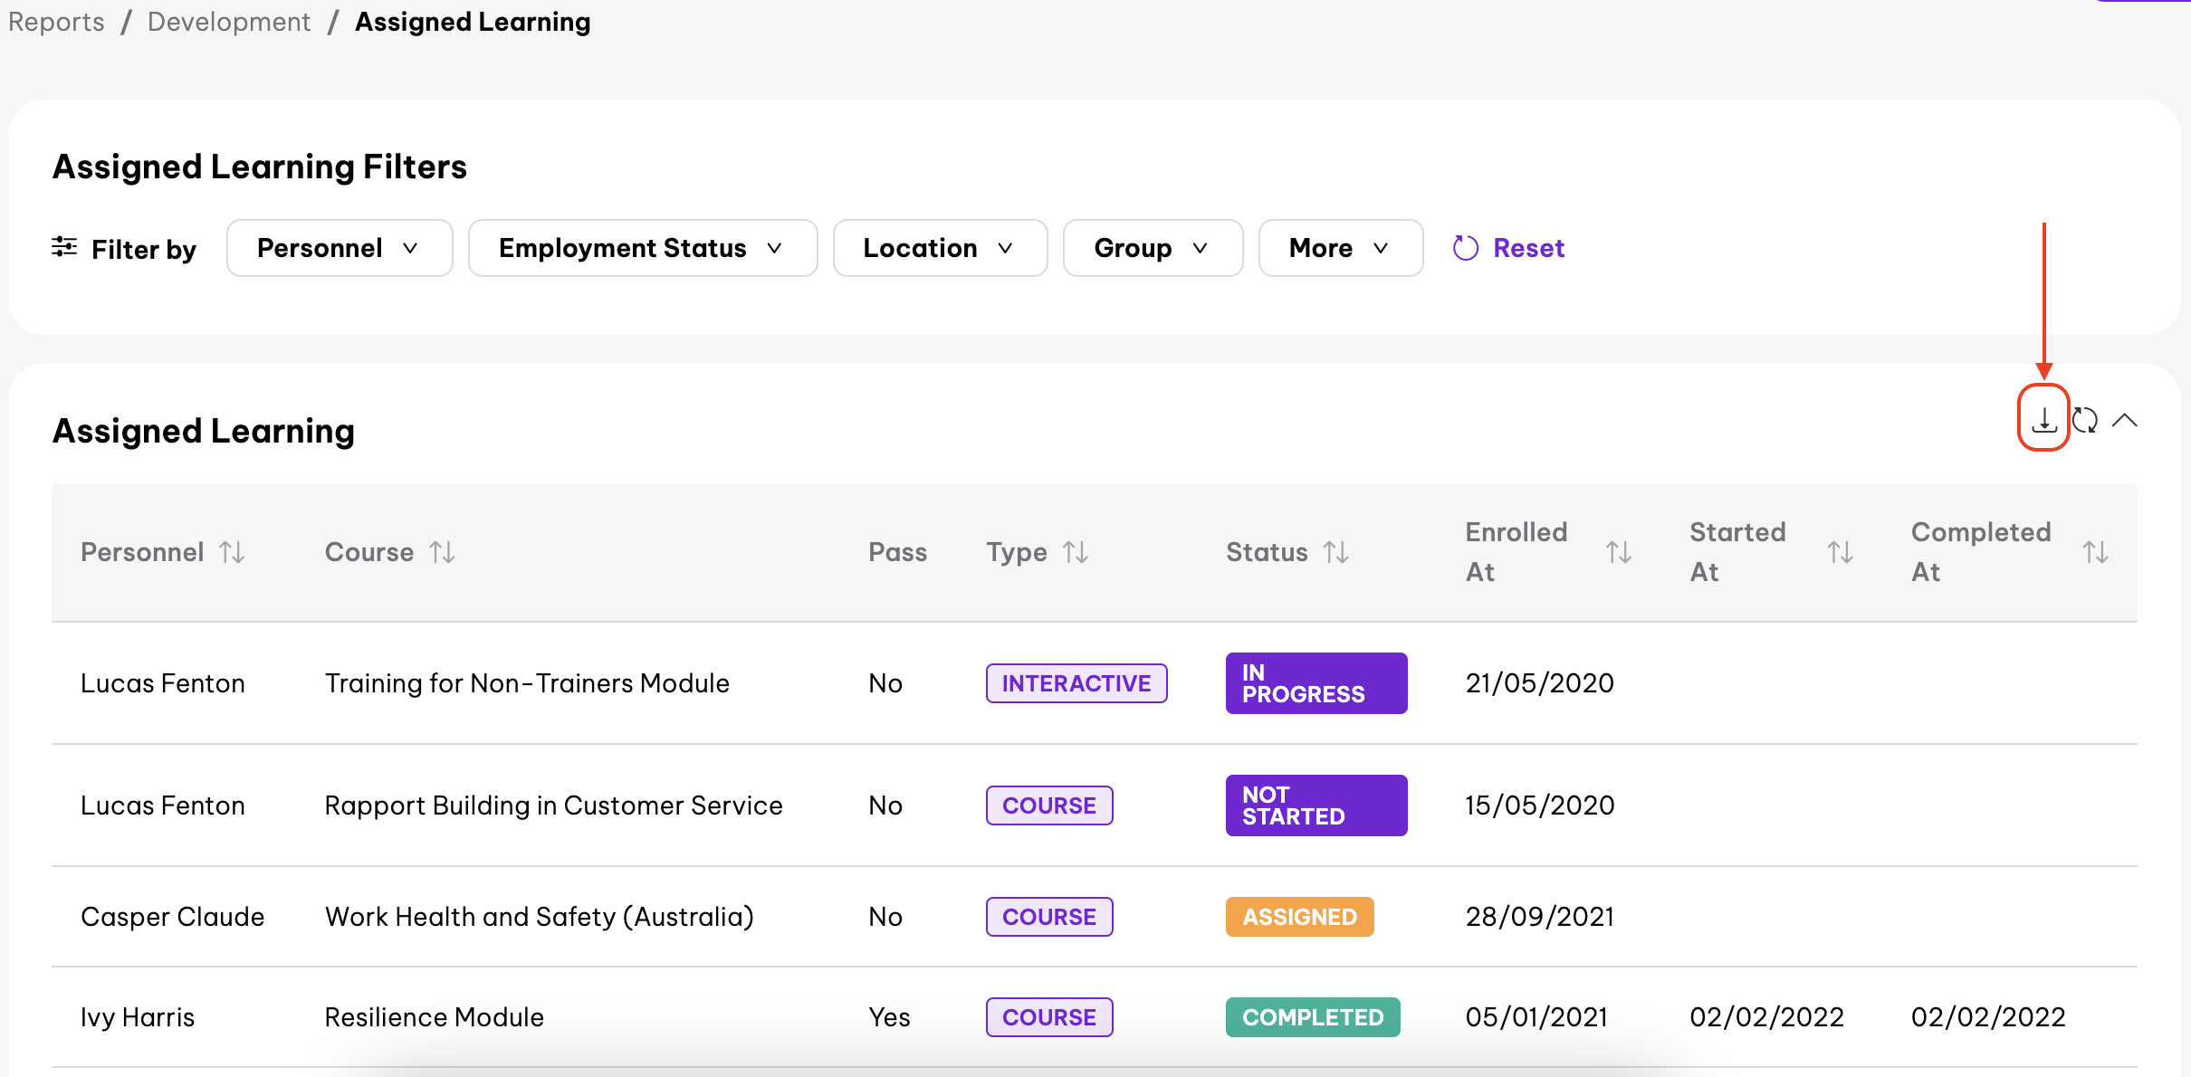Expand the Location filter dropdown

[x=939, y=248]
